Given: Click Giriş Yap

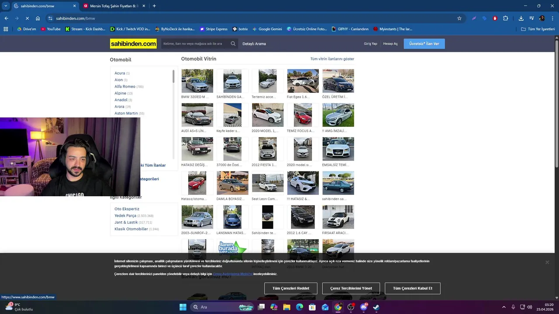Looking at the screenshot, I should [x=370, y=44].
